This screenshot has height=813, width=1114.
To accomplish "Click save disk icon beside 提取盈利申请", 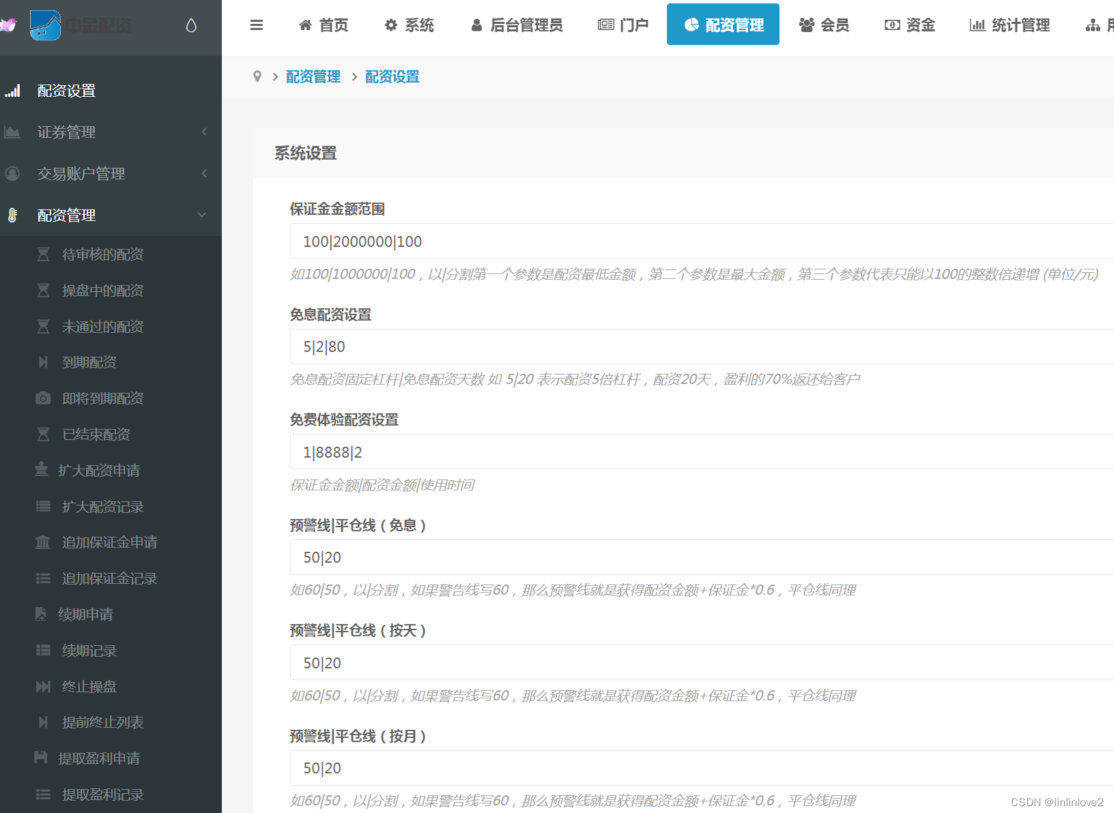I will tap(41, 758).
